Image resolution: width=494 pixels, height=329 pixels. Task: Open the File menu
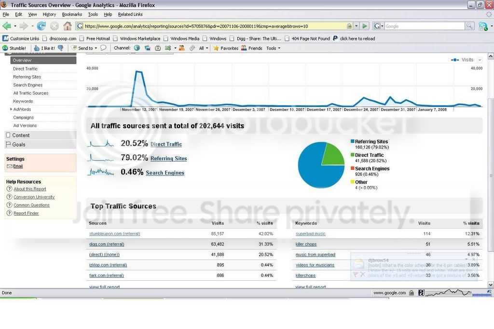click(x=6, y=14)
